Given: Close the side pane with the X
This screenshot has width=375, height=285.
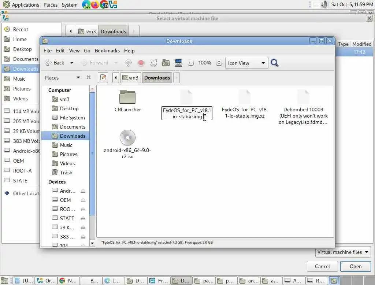Looking at the screenshot, I should coord(89,77).
